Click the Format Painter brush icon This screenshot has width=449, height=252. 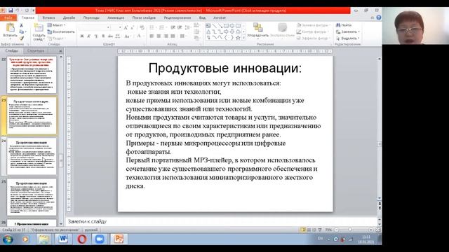[x=21, y=38]
